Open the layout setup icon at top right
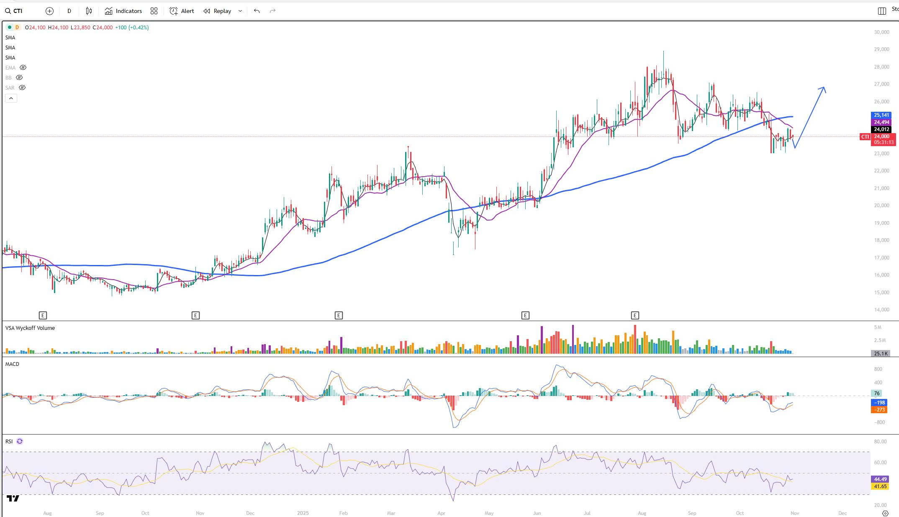Image resolution: width=899 pixels, height=517 pixels. pyautogui.click(x=881, y=11)
